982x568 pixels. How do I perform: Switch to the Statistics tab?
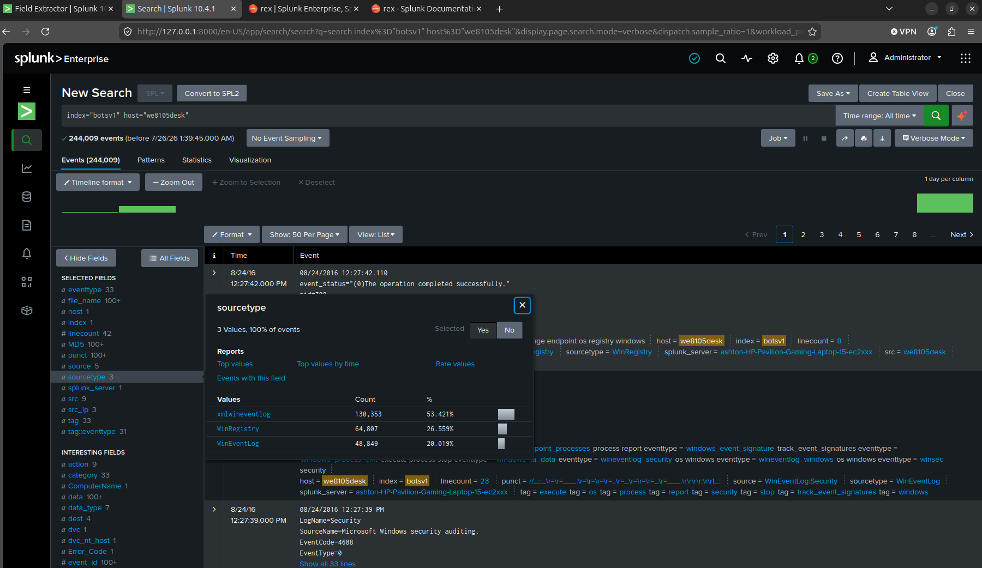(197, 160)
